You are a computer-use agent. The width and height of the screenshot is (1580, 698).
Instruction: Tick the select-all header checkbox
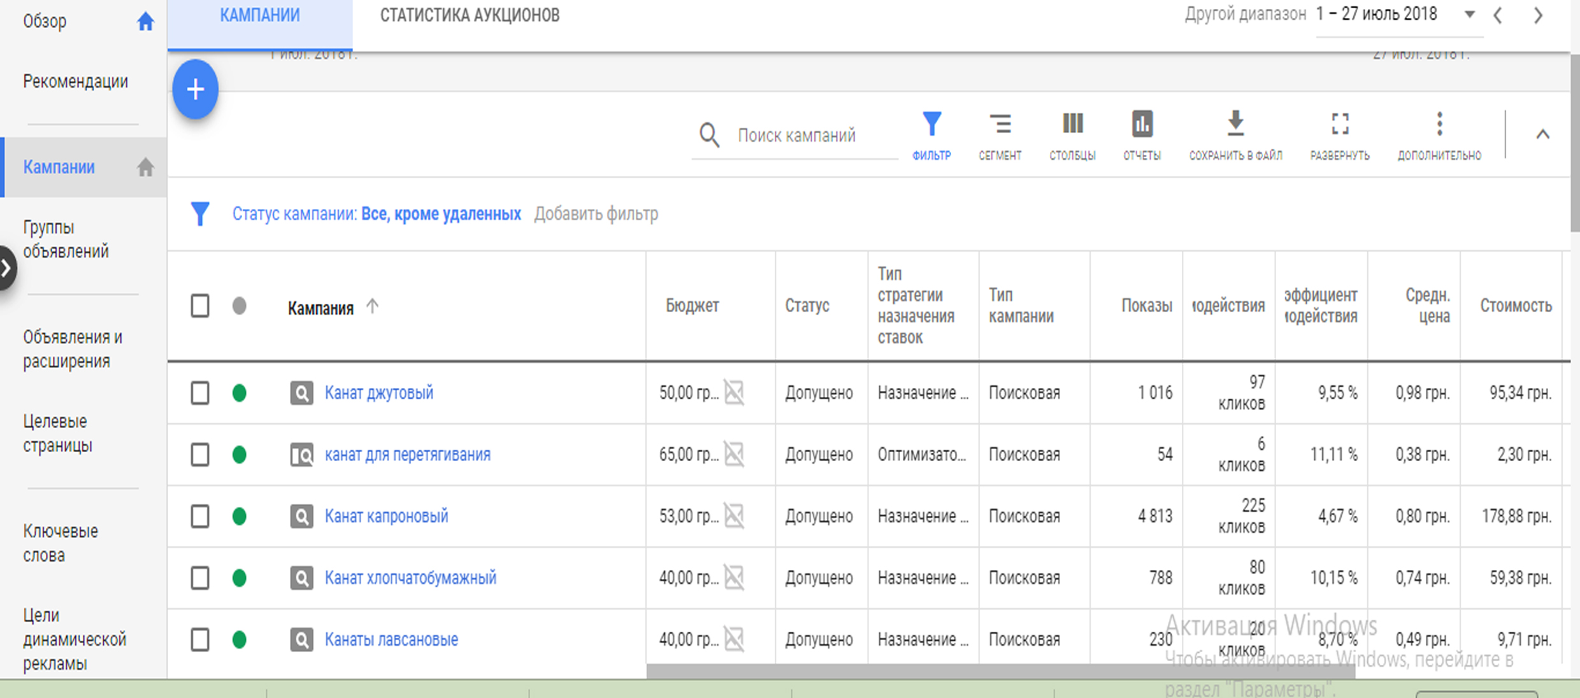[x=200, y=306]
